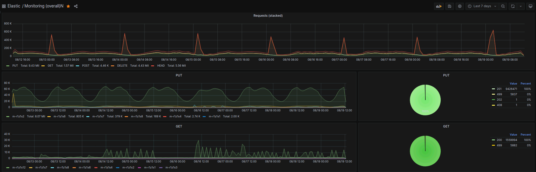Click 1559994 value in GET pie legend
536x172 pixels.
511,140
